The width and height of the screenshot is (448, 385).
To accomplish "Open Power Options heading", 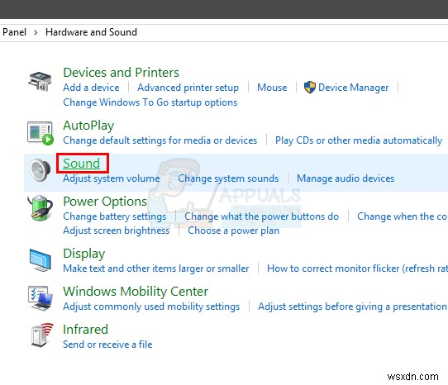I will click(105, 202).
